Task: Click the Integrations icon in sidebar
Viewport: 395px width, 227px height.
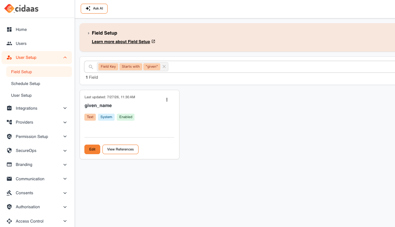Action: click(x=9, y=108)
